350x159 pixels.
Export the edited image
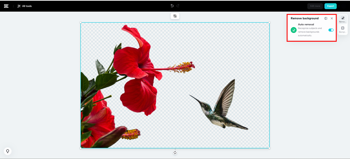[331, 6]
